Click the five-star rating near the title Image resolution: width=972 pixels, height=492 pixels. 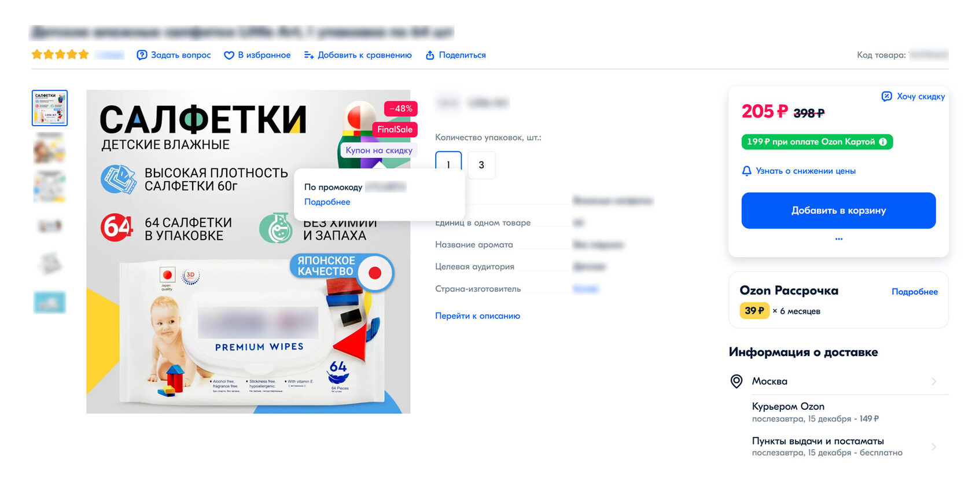[x=60, y=54]
